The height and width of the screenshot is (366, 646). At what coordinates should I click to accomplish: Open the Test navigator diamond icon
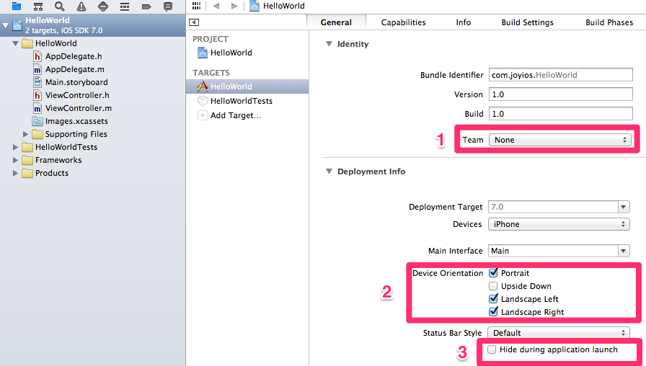pyautogui.click(x=103, y=6)
